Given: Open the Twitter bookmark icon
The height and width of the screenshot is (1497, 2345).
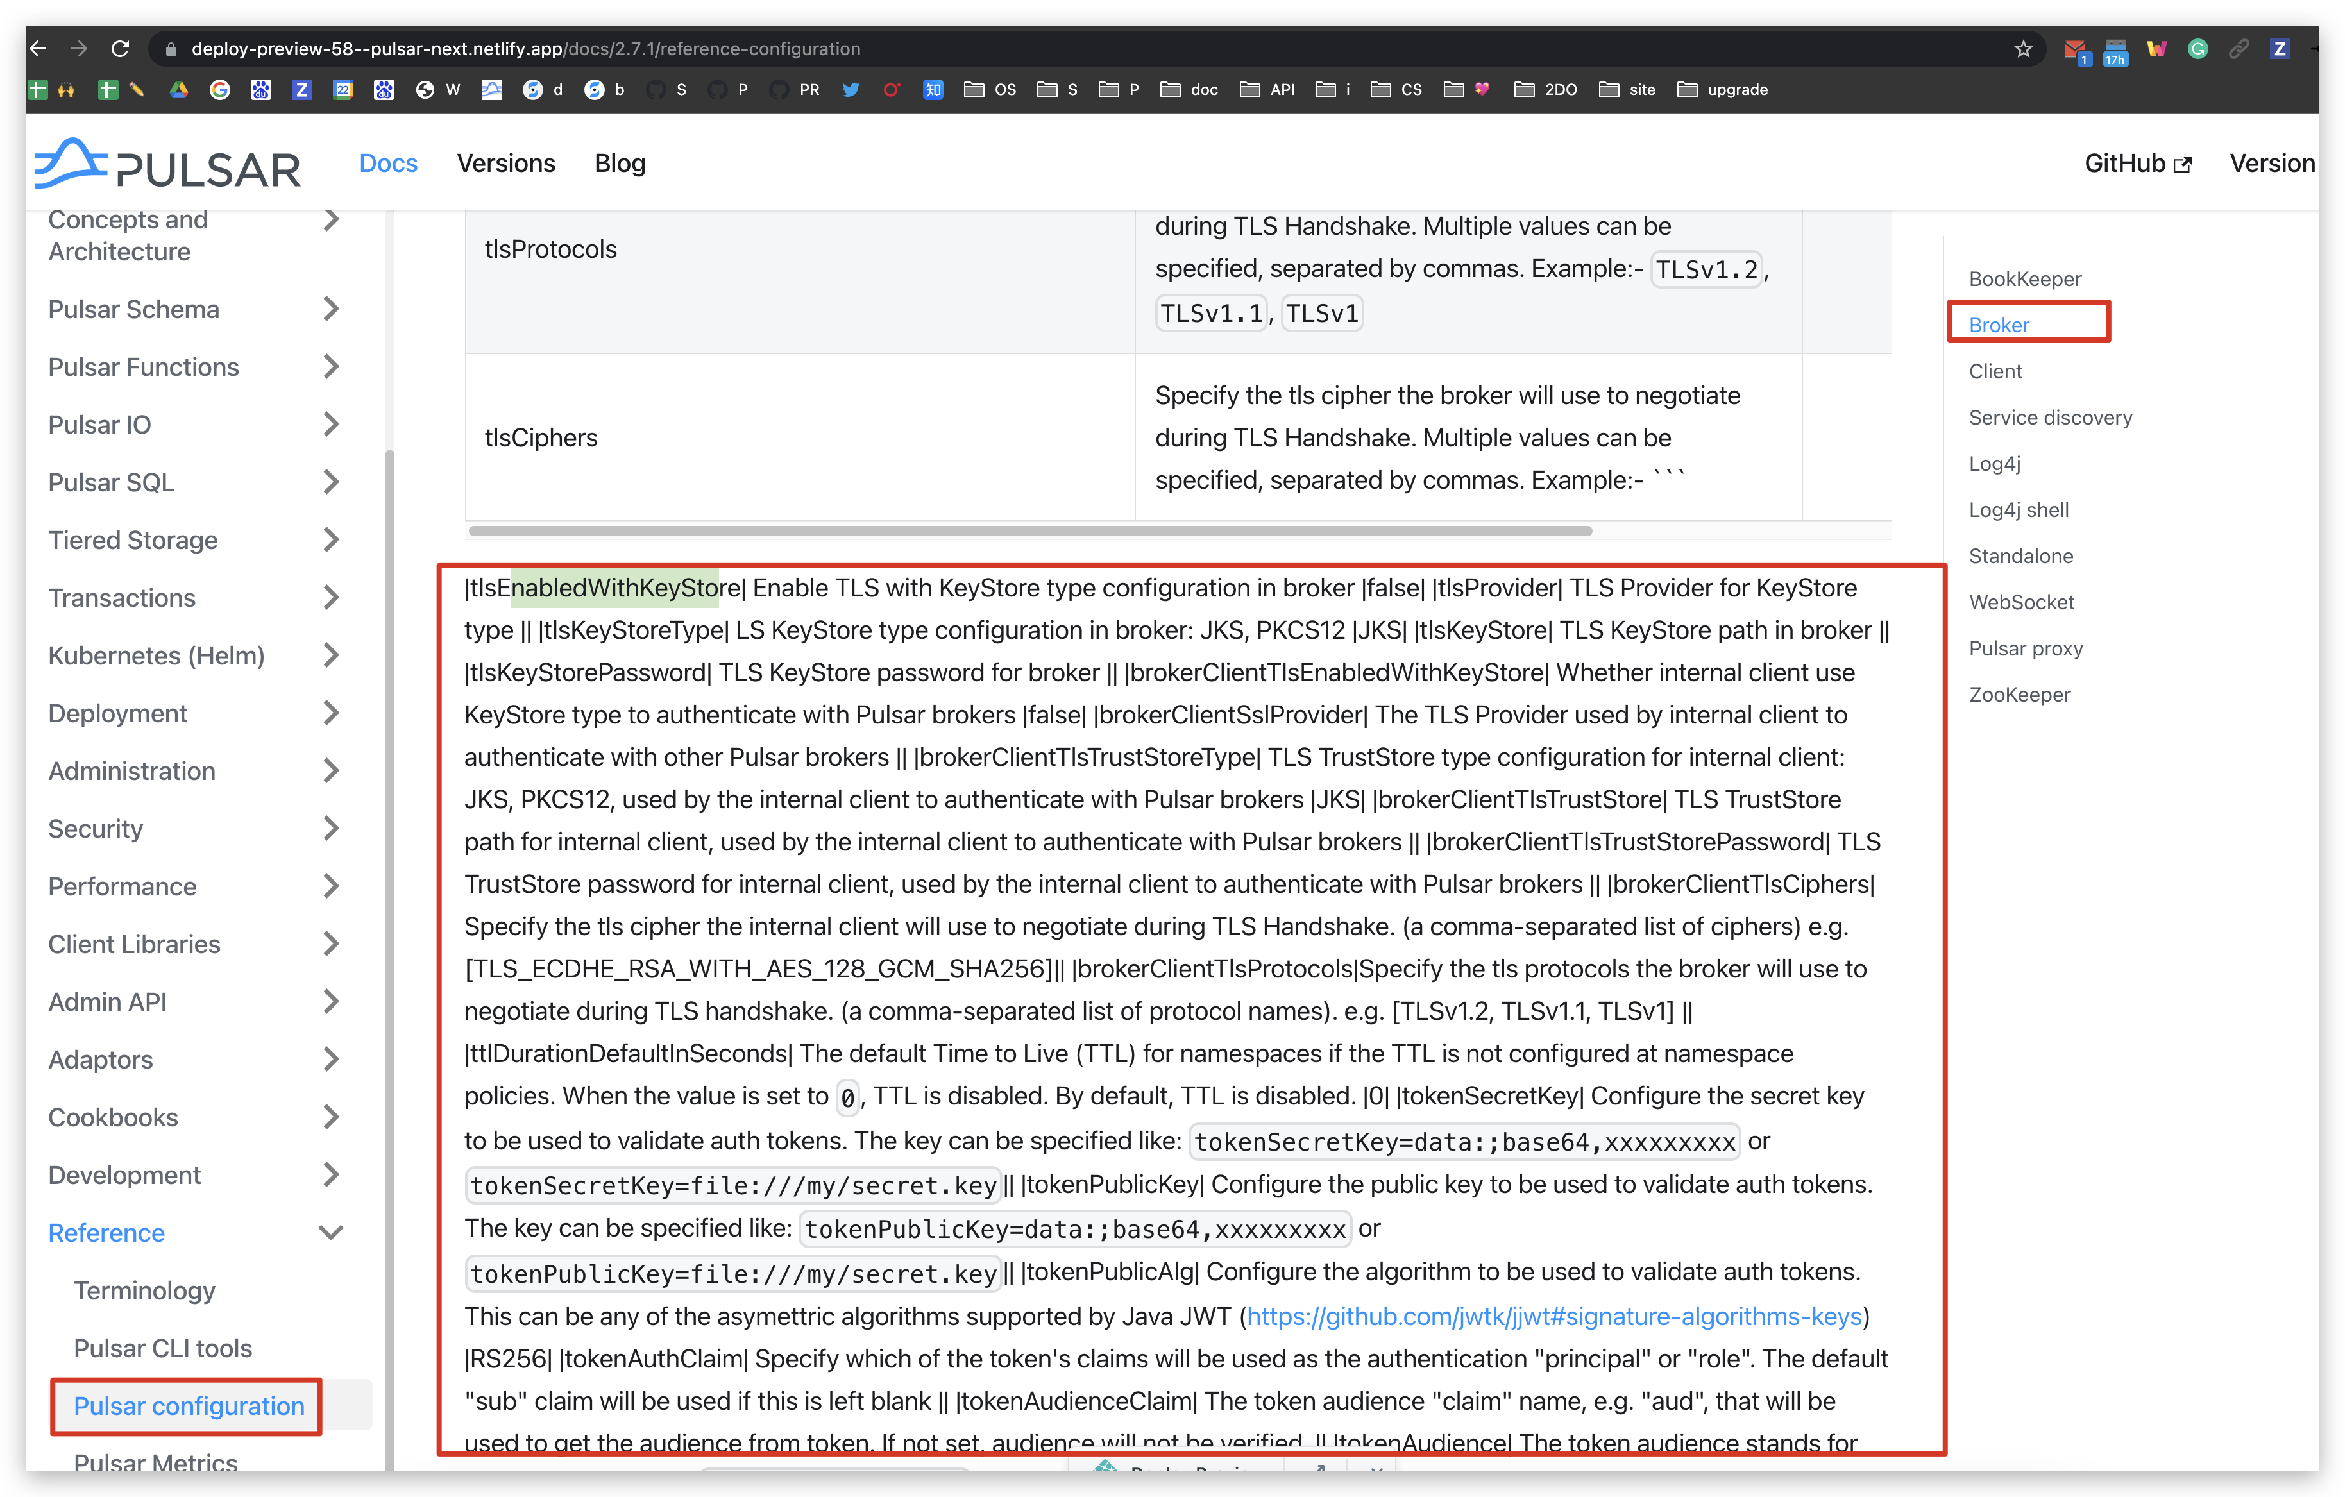Looking at the screenshot, I should (850, 90).
